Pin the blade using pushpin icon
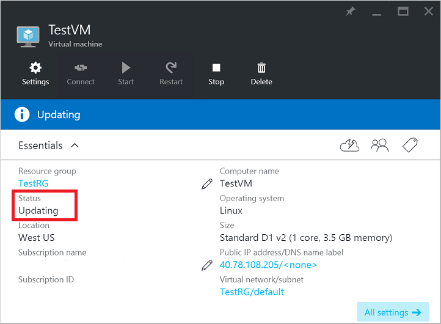The width and height of the screenshot is (441, 324). point(350,12)
